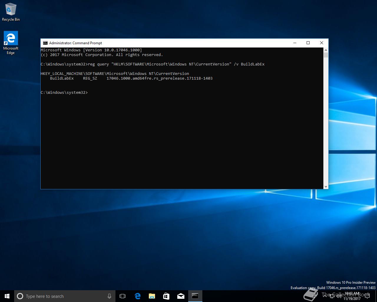
Task: Click the 'Administrator: Command Prompt' title bar
Action: point(164,43)
